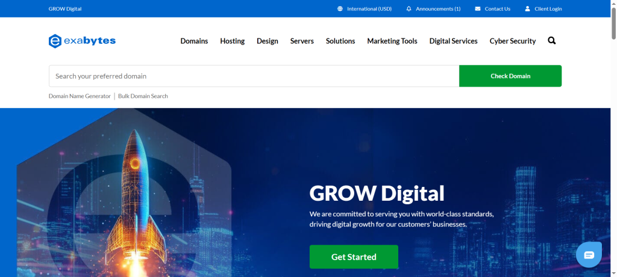
Task: Click the page vertical scrollbar
Action: coord(612,150)
